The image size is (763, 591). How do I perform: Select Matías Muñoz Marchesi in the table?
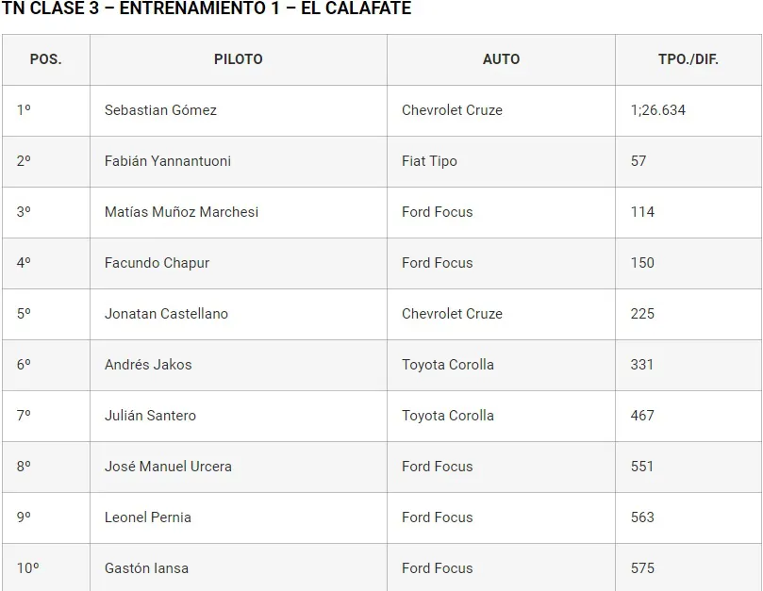(181, 212)
